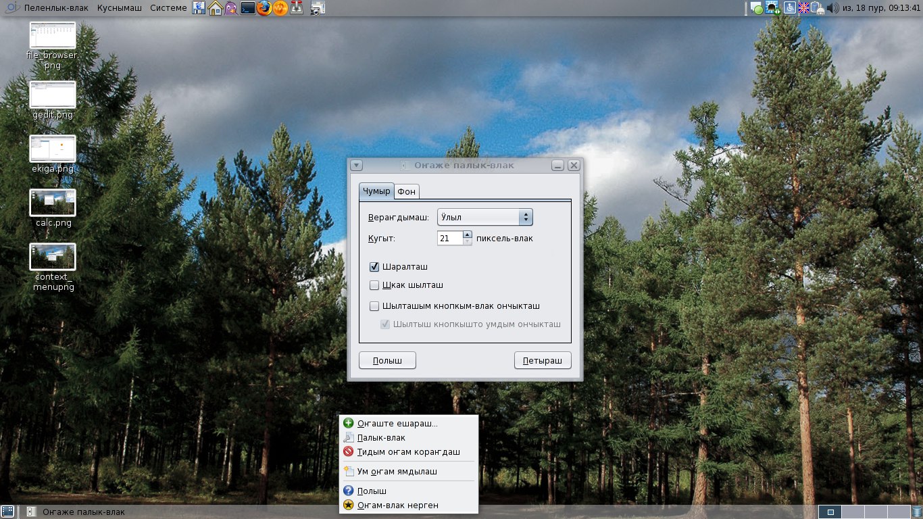Enable the Шкак шылташ checkbox
Image resolution: width=923 pixels, height=519 pixels.
(374, 285)
